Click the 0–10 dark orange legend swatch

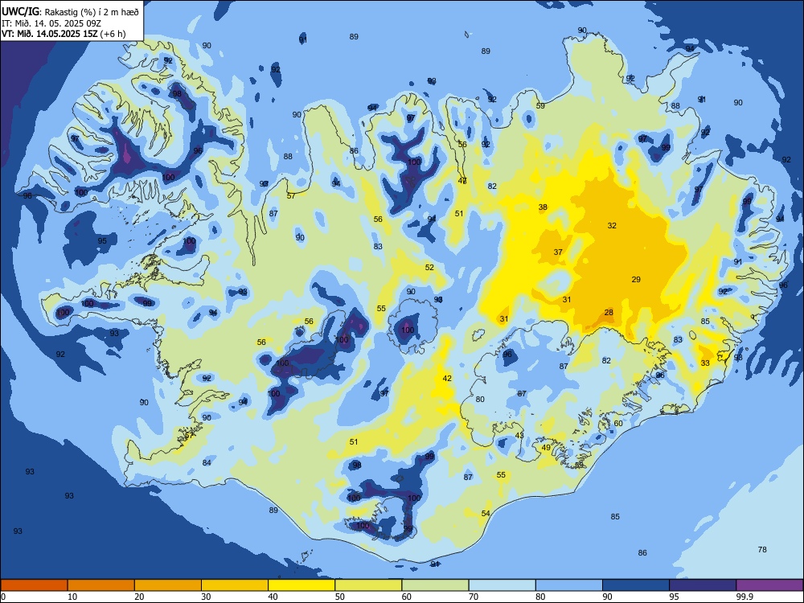[34, 585]
